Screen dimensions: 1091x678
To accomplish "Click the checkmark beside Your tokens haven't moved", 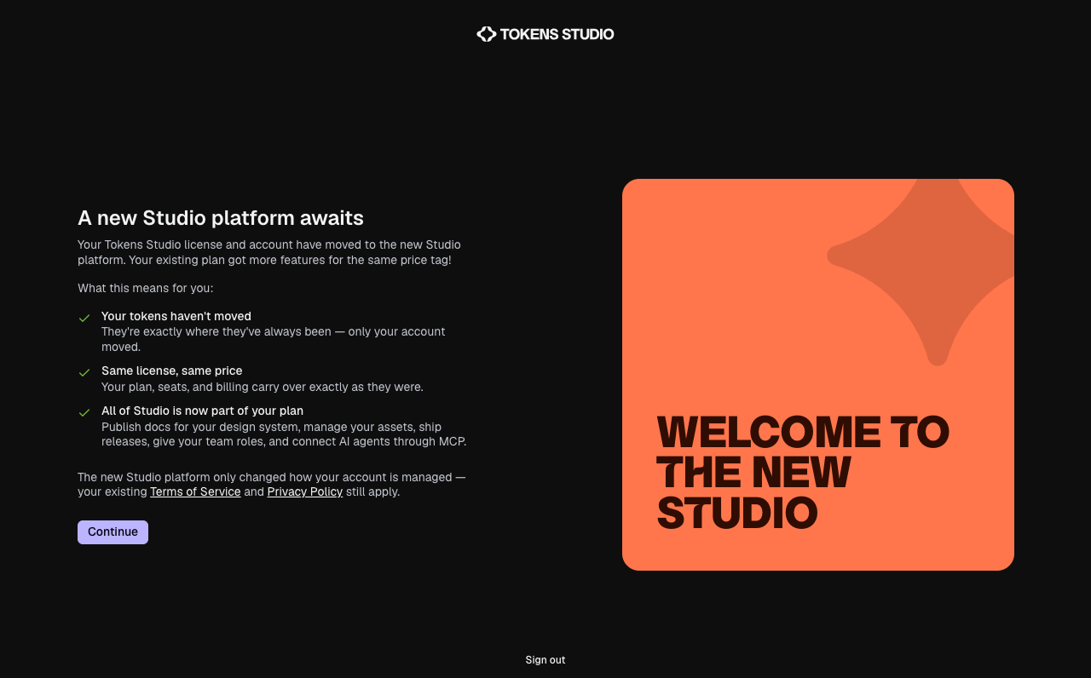I will tap(84, 318).
